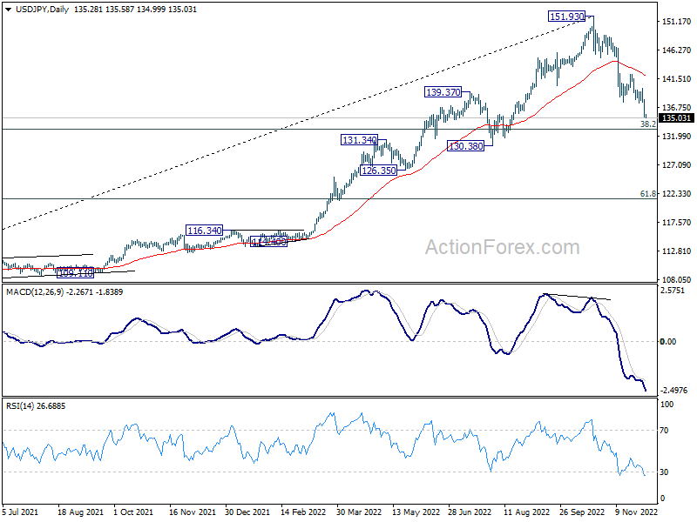The width and height of the screenshot is (697, 522).
Task: Click the MACD trendline near recent peaks
Action: tap(578, 297)
